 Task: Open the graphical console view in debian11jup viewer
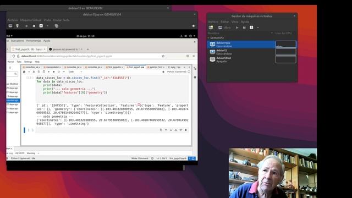point(10,26)
